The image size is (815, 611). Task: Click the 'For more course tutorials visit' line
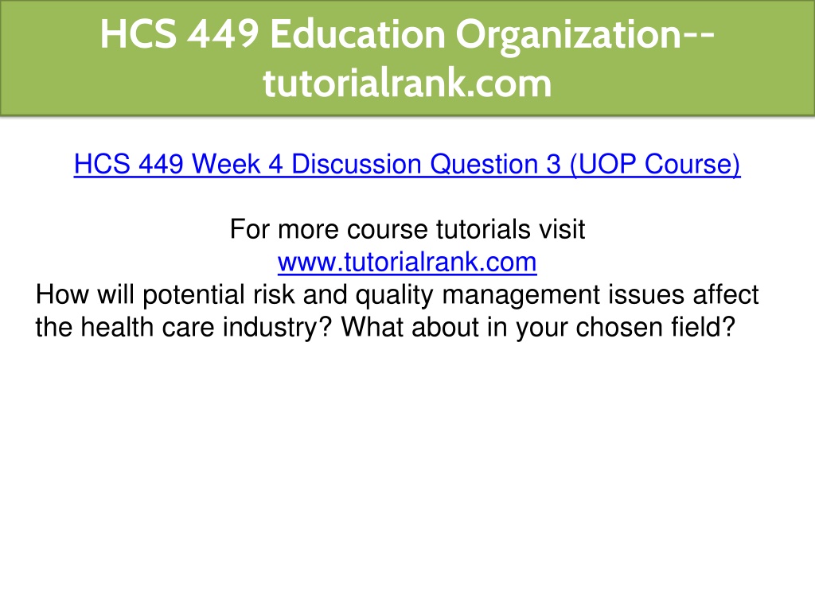[x=407, y=229]
